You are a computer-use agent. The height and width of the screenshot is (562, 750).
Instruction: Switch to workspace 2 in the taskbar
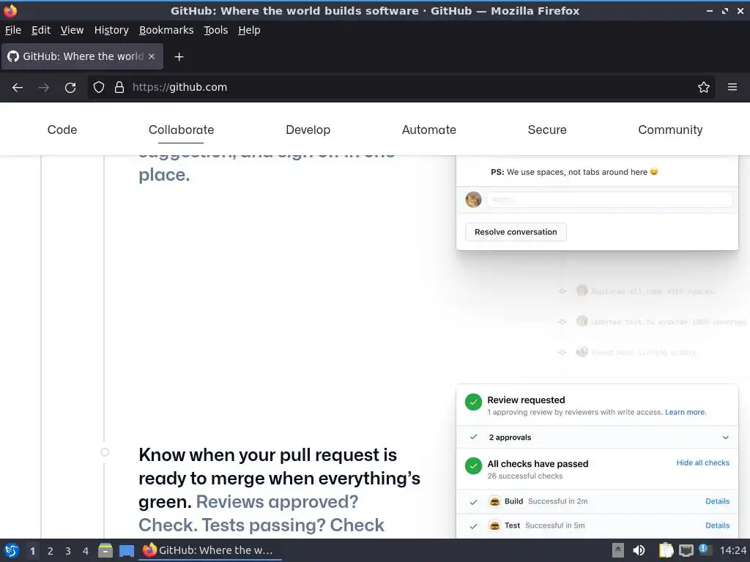pyautogui.click(x=51, y=551)
